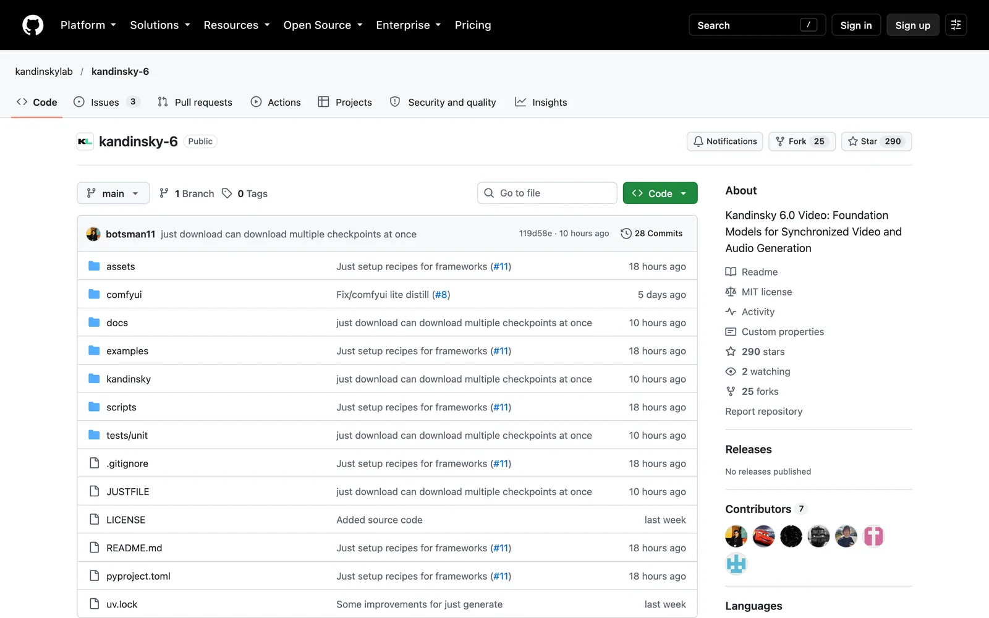Open the Pricing link
Viewport: 989px width, 618px height.
point(473,25)
